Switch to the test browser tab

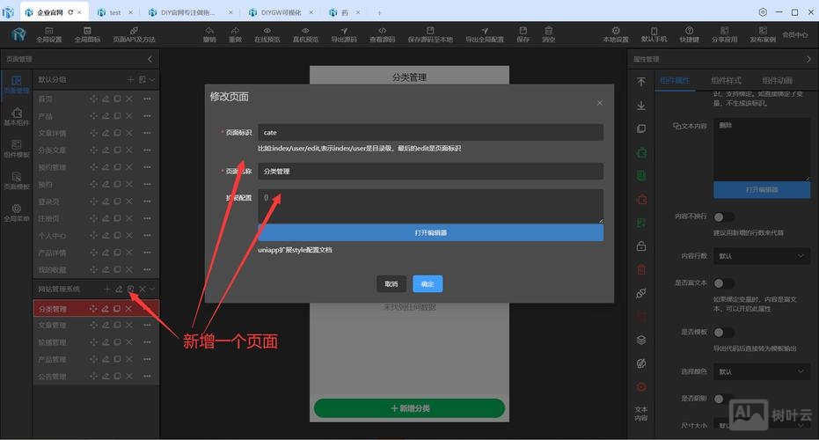pos(115,12)
